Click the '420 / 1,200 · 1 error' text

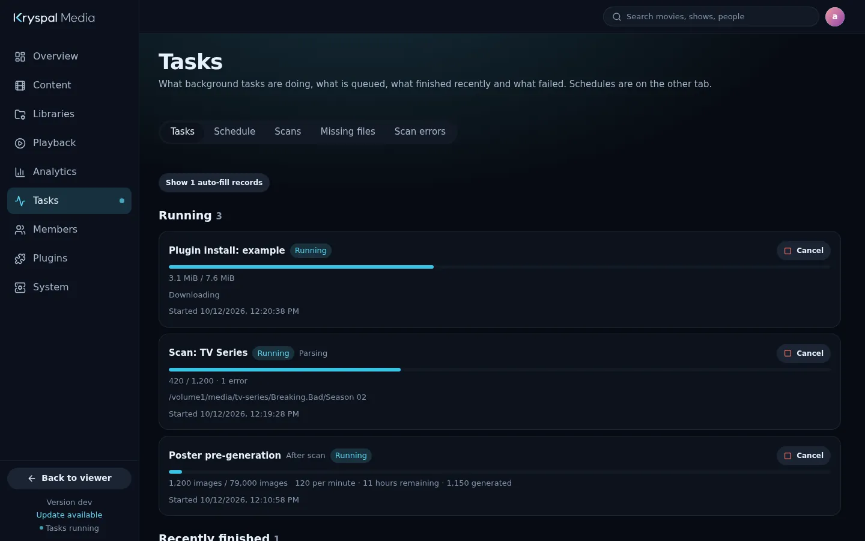tap(208, 381)
